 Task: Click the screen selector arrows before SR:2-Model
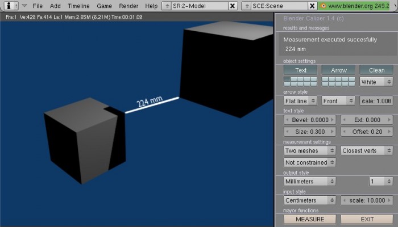167,6
